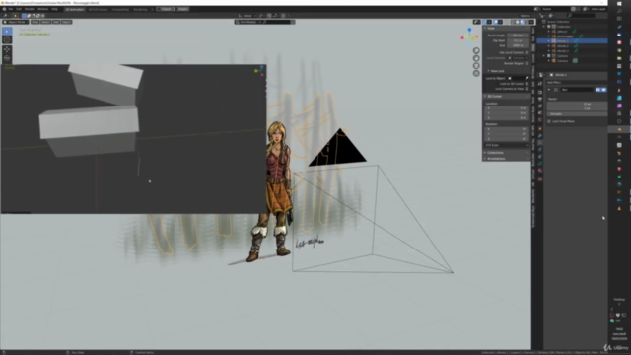
Task: Open the viewport Object menu
Action: click(x=66, y=22)
